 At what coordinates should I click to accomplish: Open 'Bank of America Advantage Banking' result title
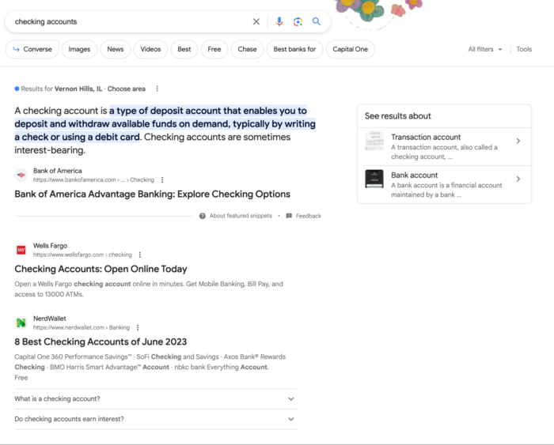(x=152, y=194)
